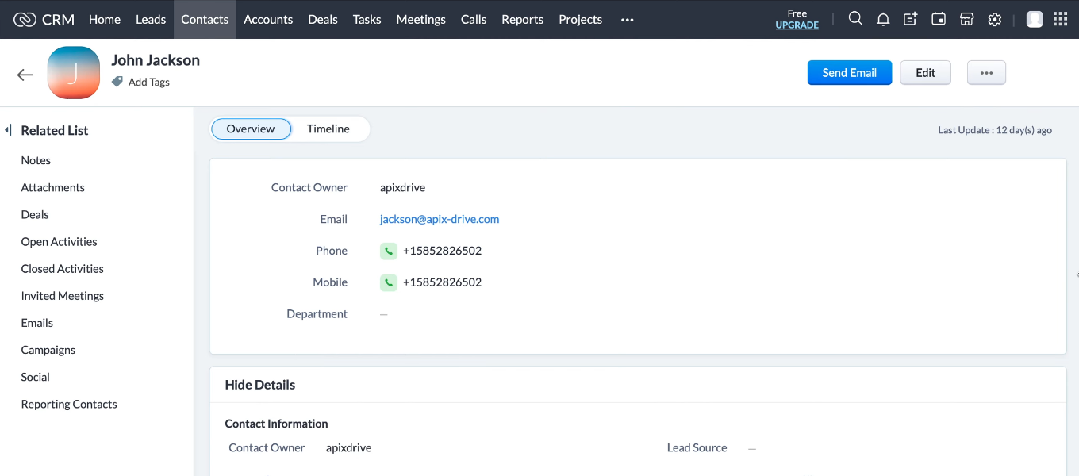This screenshot has height=476, width=1079.
Task: Open the calendar icon
Action: pos(939,19)
